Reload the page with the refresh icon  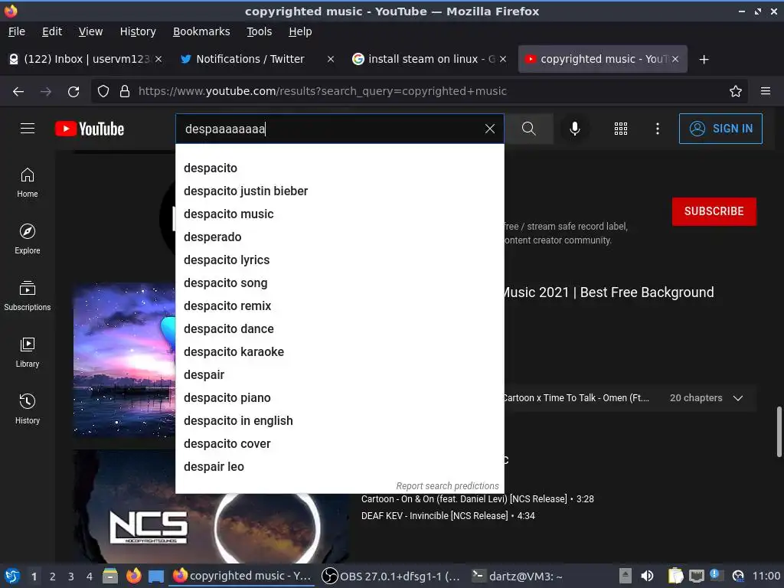pos(73,92)
